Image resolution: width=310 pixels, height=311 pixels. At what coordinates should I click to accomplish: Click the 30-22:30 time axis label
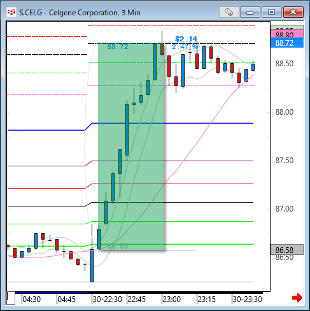click(108, 300)
